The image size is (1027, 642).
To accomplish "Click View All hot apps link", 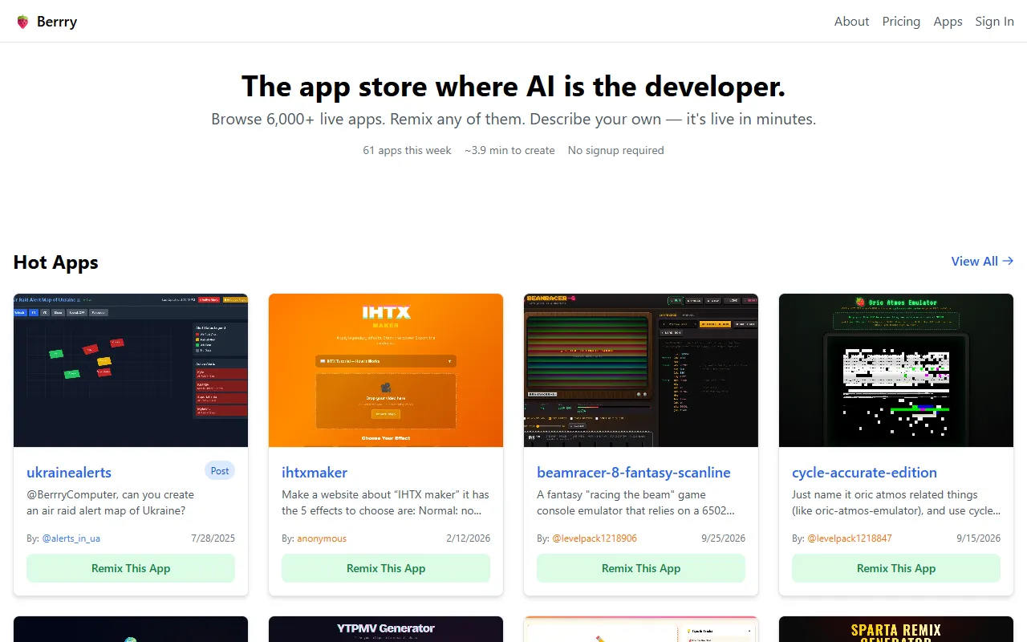I will pos(982,261).
